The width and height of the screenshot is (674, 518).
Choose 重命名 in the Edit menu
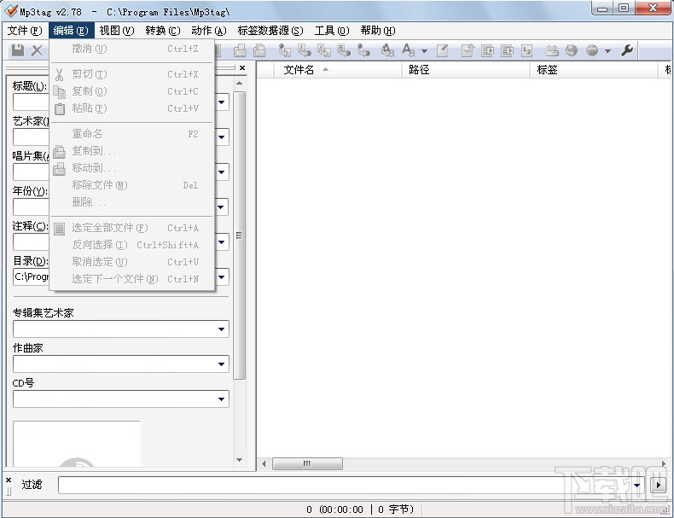[132, 134]
